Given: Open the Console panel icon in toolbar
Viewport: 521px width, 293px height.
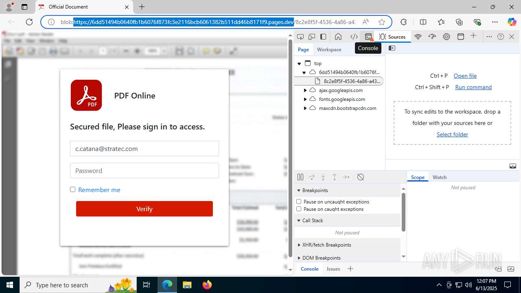Looking at the screenshot, I should (368, 37).
